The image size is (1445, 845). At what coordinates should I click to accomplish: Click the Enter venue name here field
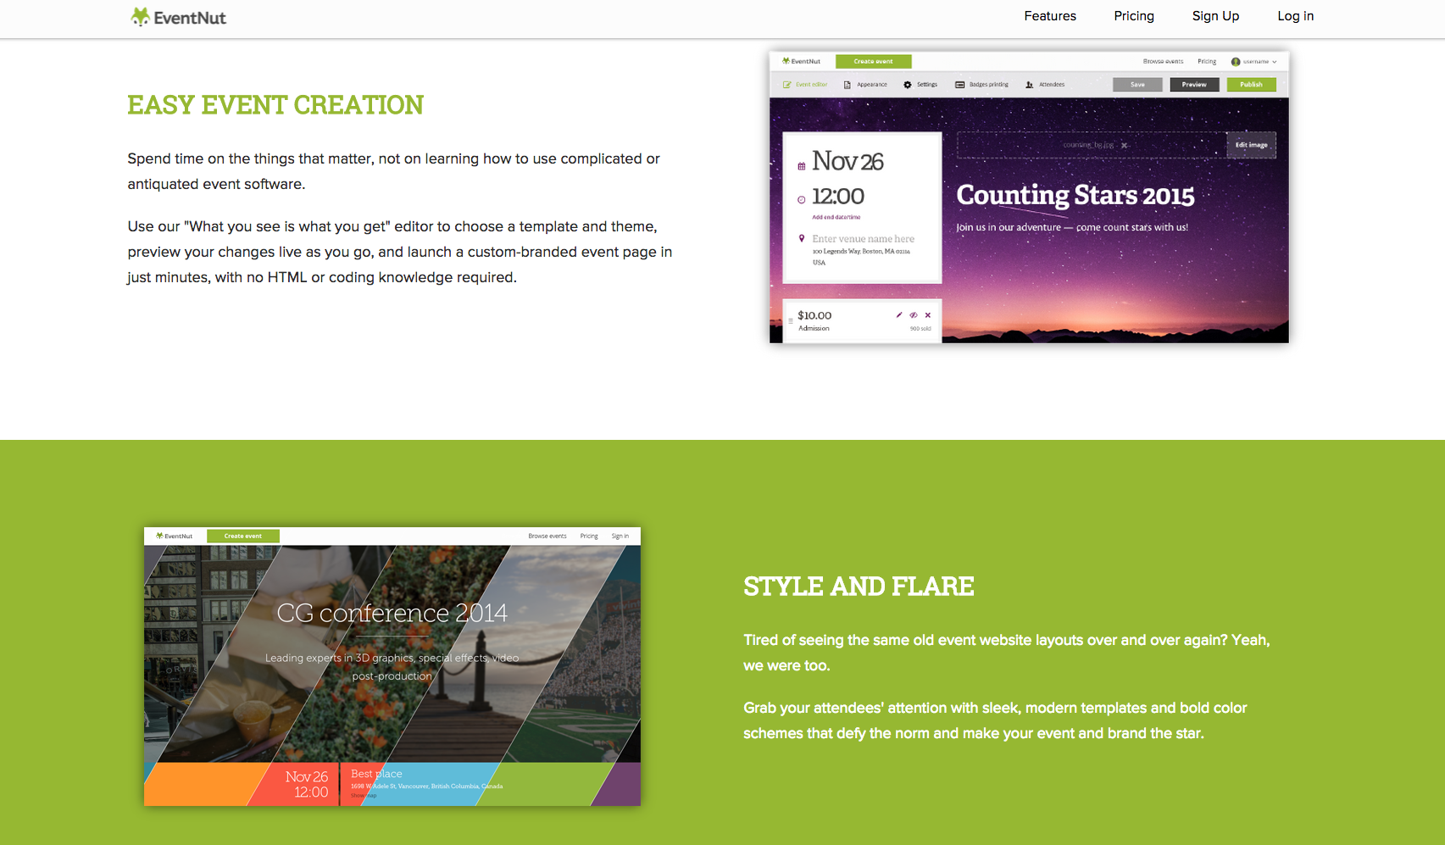tap(863, 239)
